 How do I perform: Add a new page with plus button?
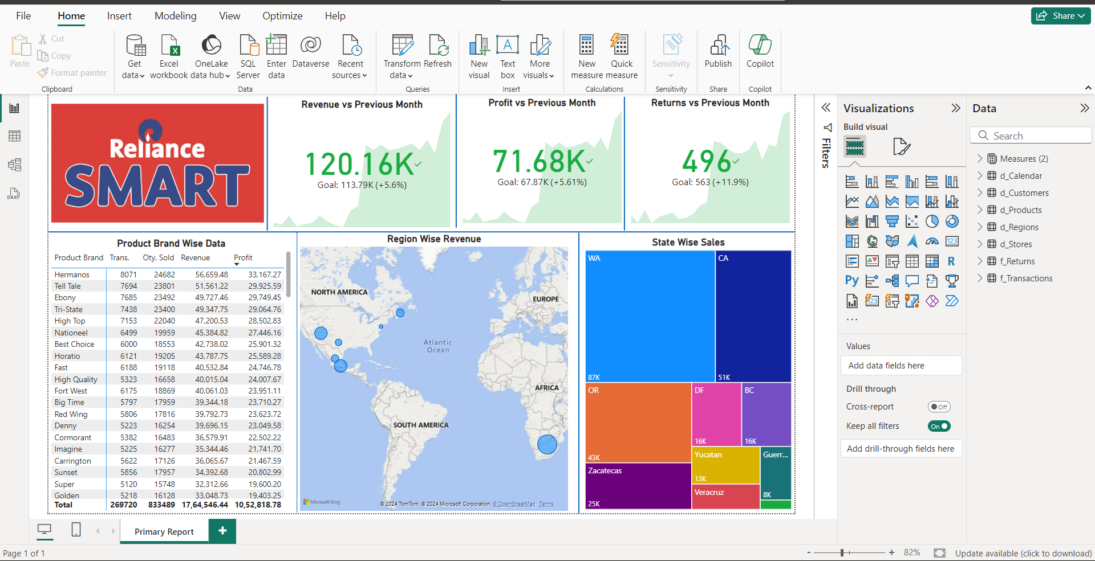222,531
